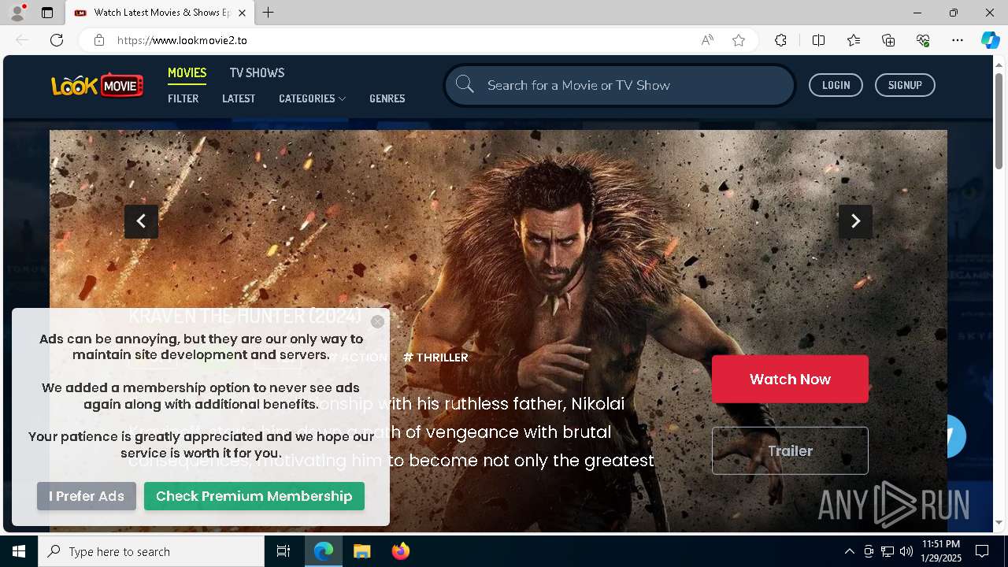Click Edge icon on taskbar

[x=324, y=551]
